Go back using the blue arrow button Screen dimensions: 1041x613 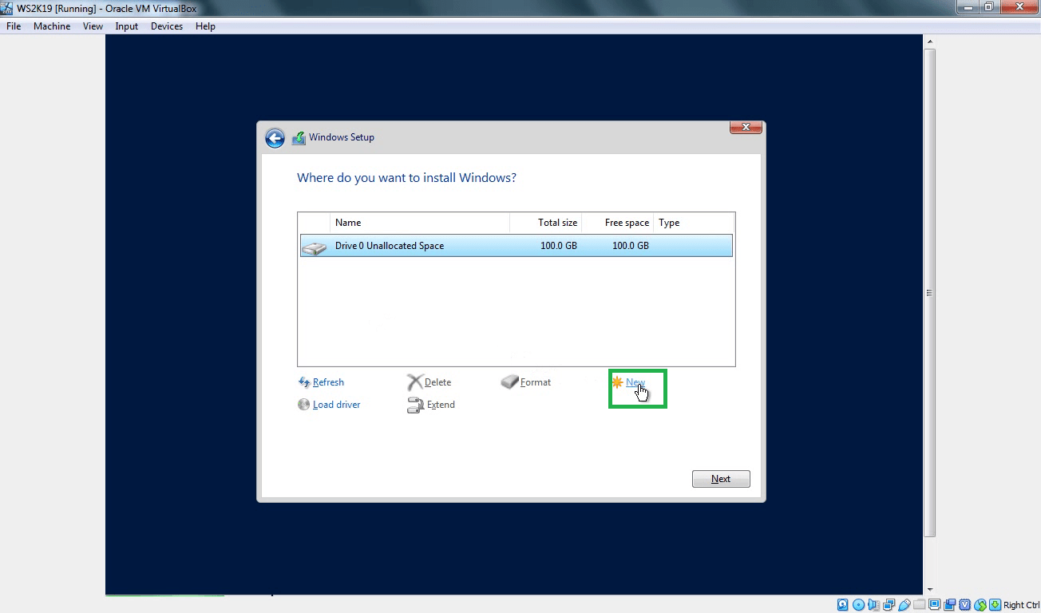275,138
